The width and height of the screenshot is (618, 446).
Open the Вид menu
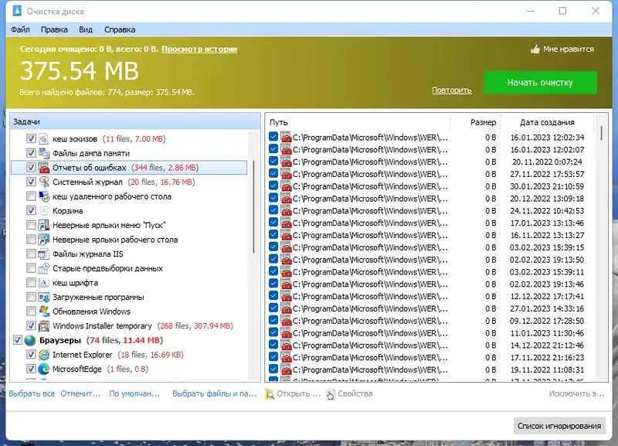click(x=86, y=29)
